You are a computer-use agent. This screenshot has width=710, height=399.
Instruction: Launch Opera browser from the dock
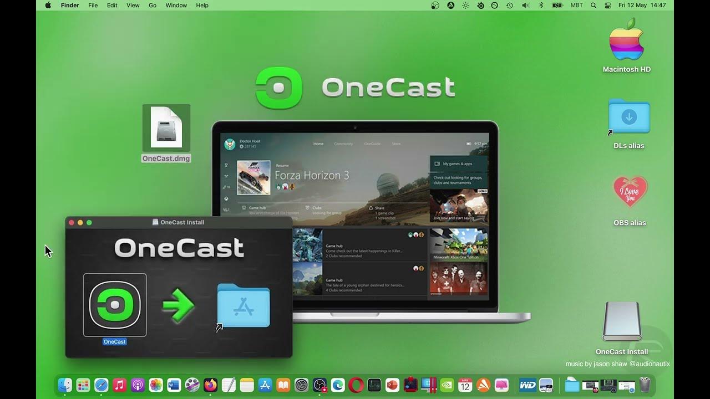[356, 385]
